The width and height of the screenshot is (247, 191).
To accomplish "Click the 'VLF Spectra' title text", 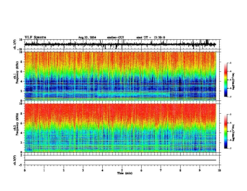I will 35,37.
